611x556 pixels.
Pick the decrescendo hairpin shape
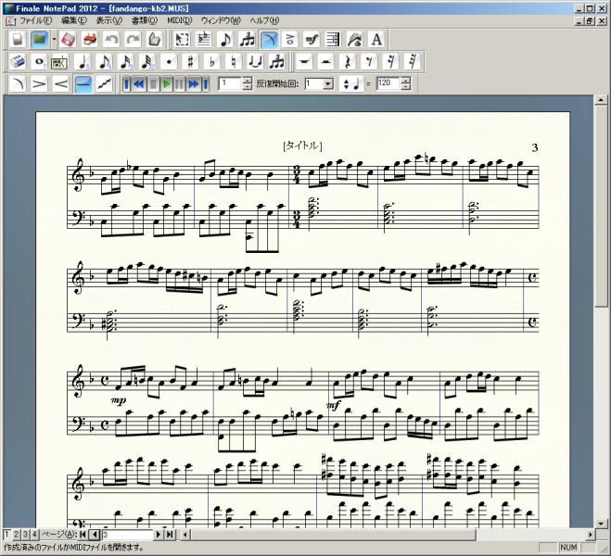click(x=39, y=83)
